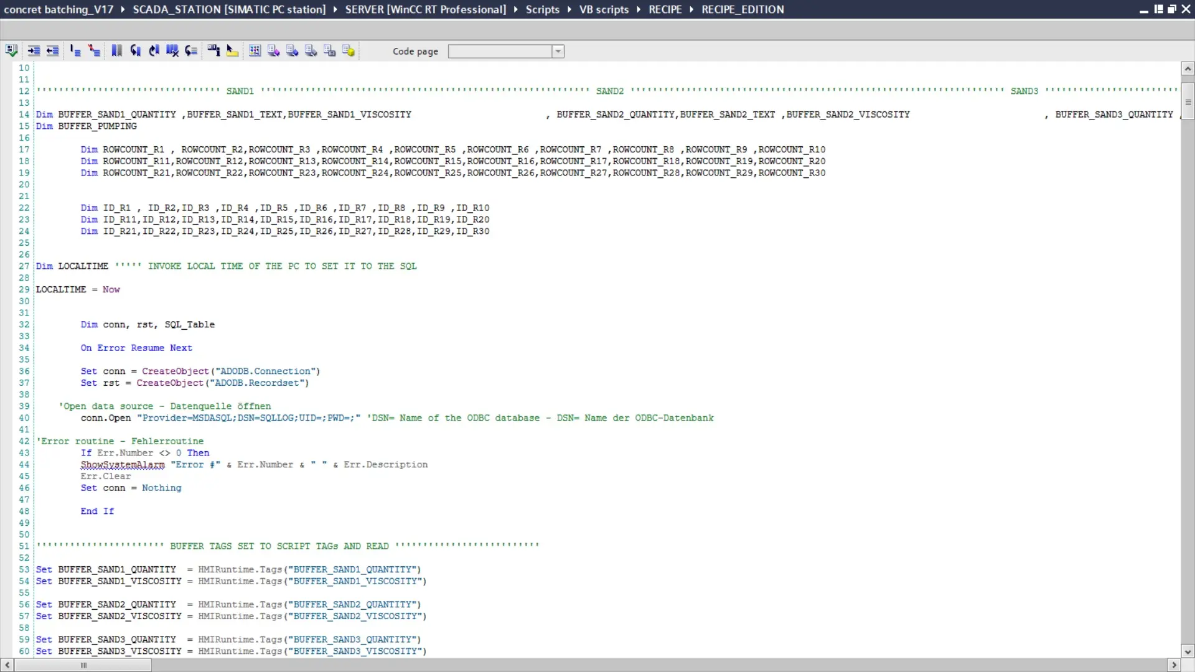
Task: Click SERVER [WinCC RT Professional] breadcrumb
Action: pyautogui.click(x=426, y=9)
